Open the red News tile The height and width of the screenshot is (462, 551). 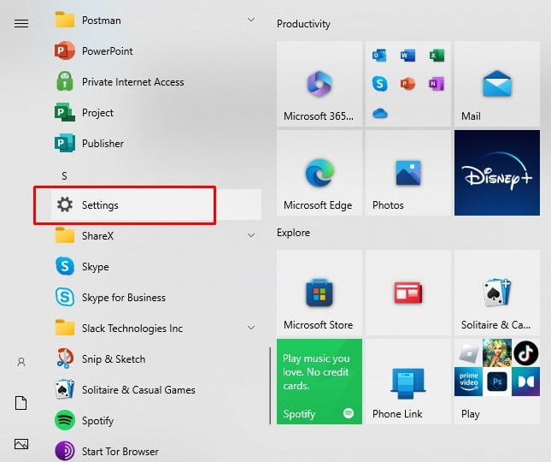[408, 293]
